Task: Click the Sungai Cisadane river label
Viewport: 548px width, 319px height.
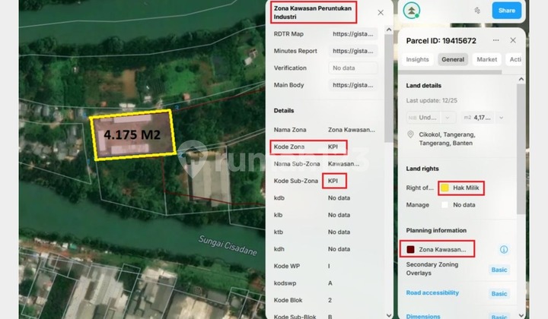Action: [228, 245]
